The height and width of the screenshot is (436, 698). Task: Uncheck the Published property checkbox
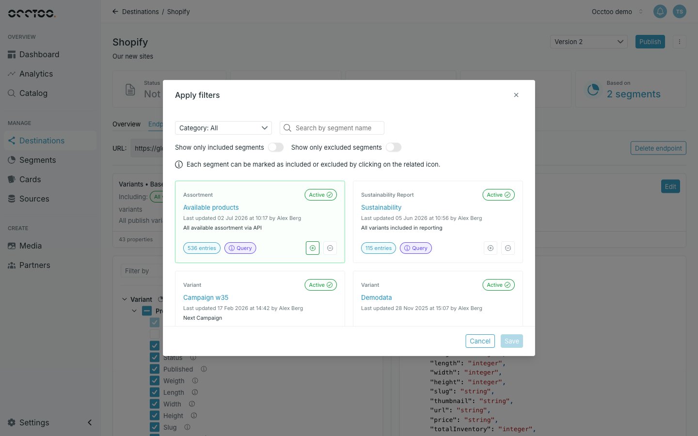[155, 369]
